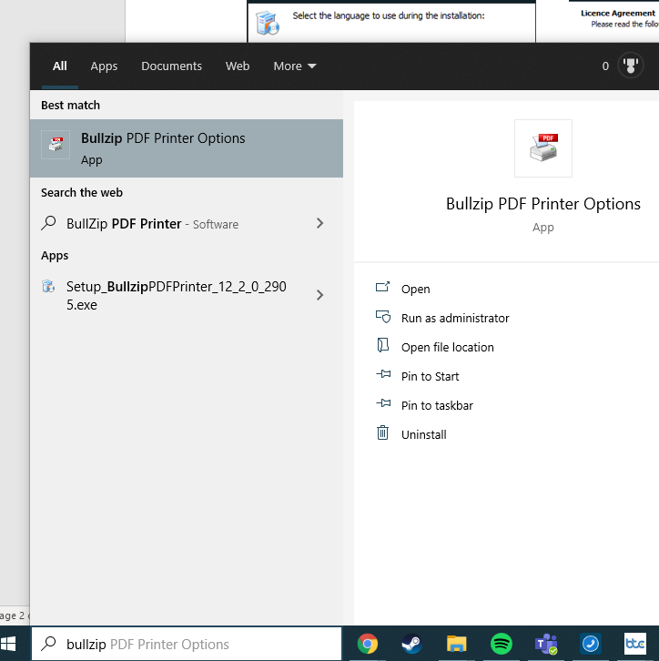Open Microsoft Teams from the taskbar
This screenshot has width=659, height=661.
tap(546, 644)
